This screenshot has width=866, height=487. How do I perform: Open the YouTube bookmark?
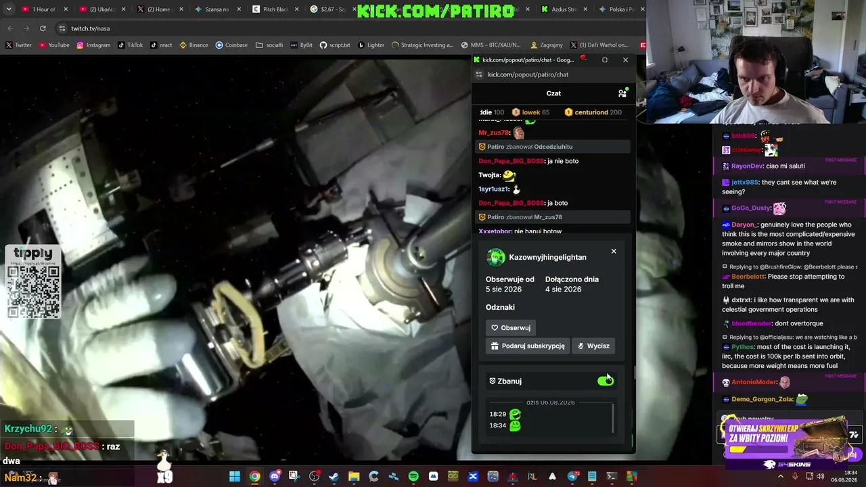[x=54, y=45]
